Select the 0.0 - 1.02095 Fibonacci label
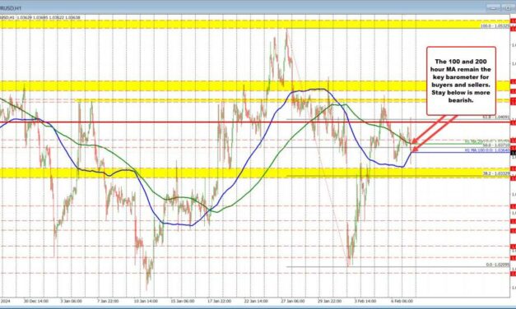The height and width of the screenshot is (309, 516). [x=498, y=265]
